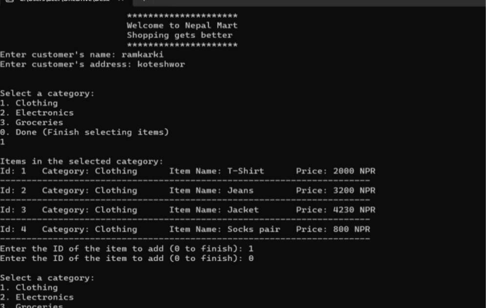Click the 'T-Shirt' item name
Viewport: 486px width, 308px height.
(245, 171)
